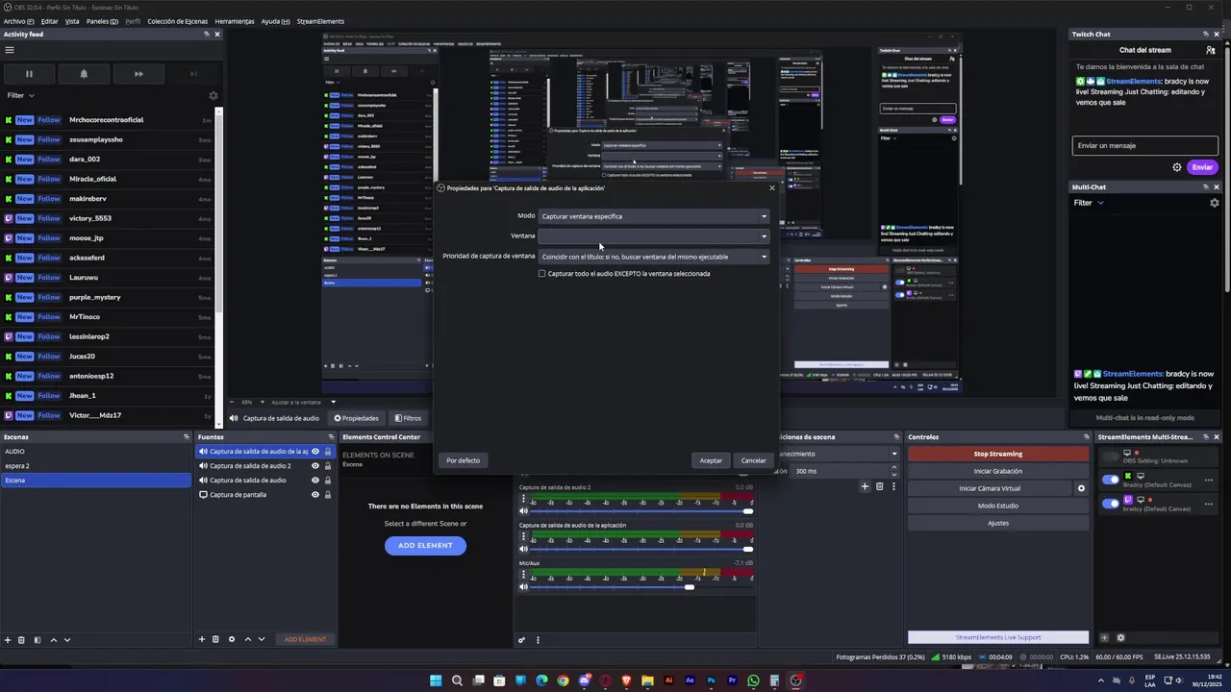1231x692 pixels.
Task: Toggle visibility of Captura de salida de audio source
Action: tap(315, 481)
